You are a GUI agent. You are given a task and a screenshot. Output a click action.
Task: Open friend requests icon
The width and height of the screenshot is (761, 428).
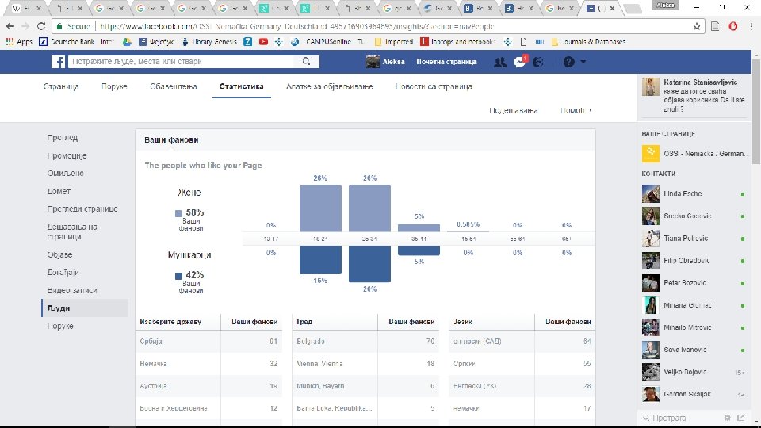pos(500,62)
